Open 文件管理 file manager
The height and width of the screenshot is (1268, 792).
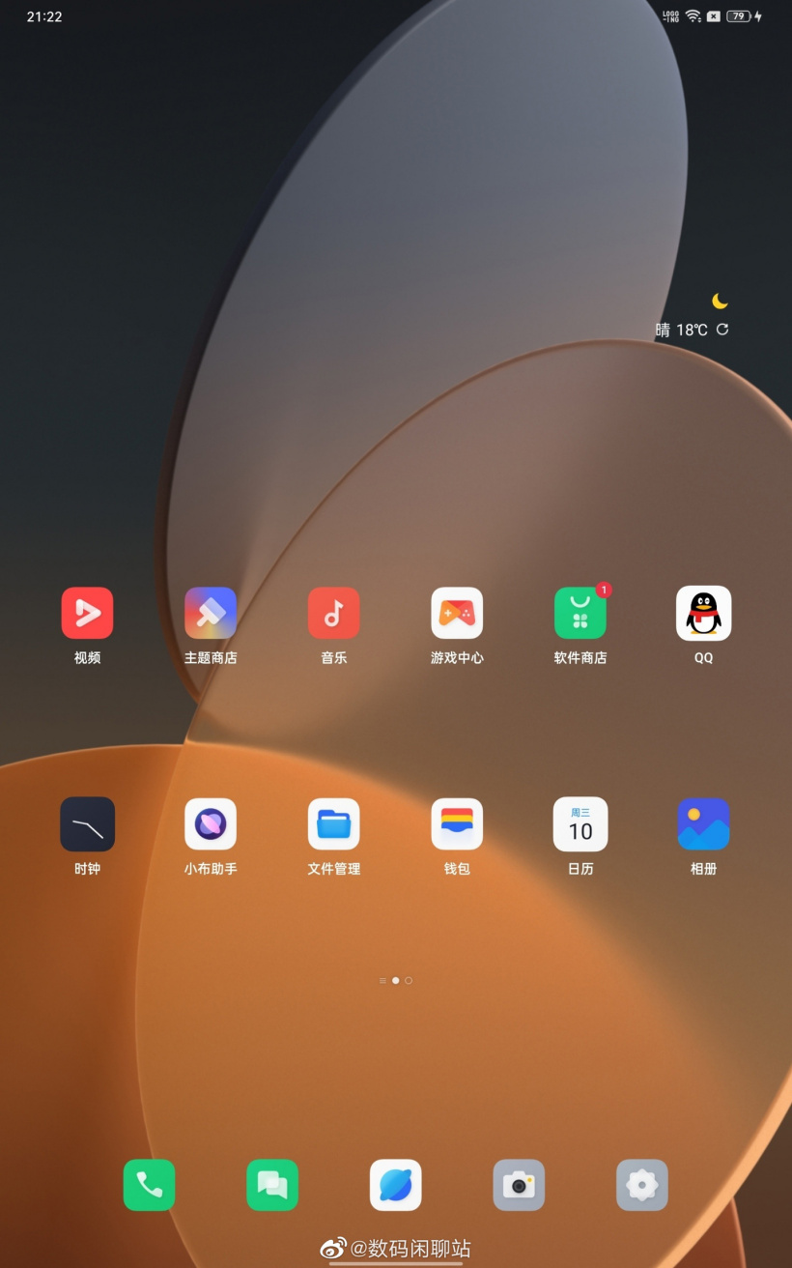[x=333, y=823]
